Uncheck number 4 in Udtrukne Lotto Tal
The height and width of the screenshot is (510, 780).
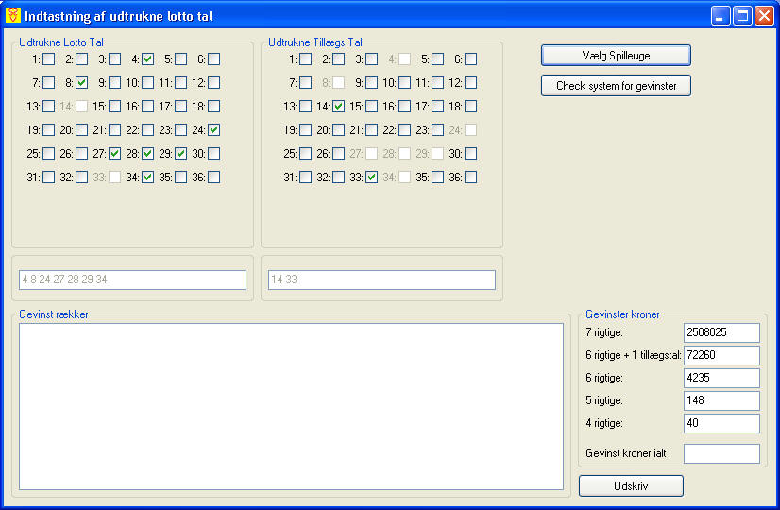coord(148,59)
